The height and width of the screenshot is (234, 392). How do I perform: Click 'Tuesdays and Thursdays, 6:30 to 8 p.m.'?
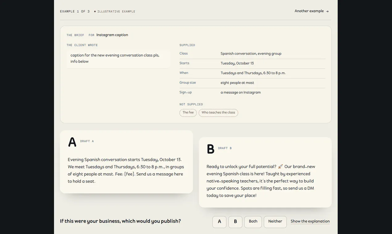253,73
